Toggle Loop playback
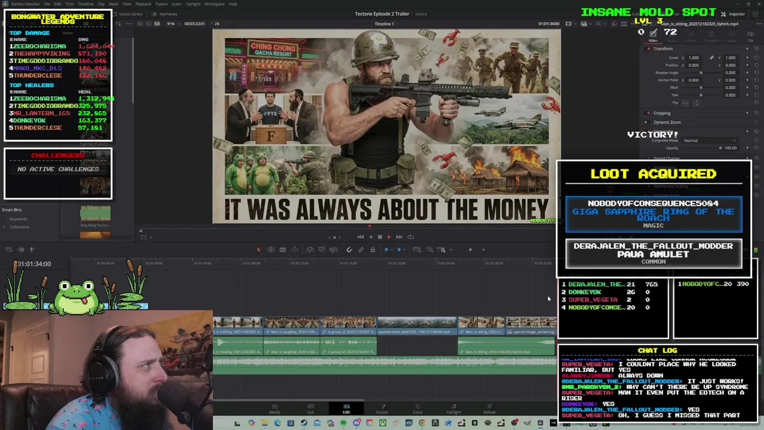Image resolution: width=764 pixels, height=430 pixels. pyautogui.click(x=410, y=237)
